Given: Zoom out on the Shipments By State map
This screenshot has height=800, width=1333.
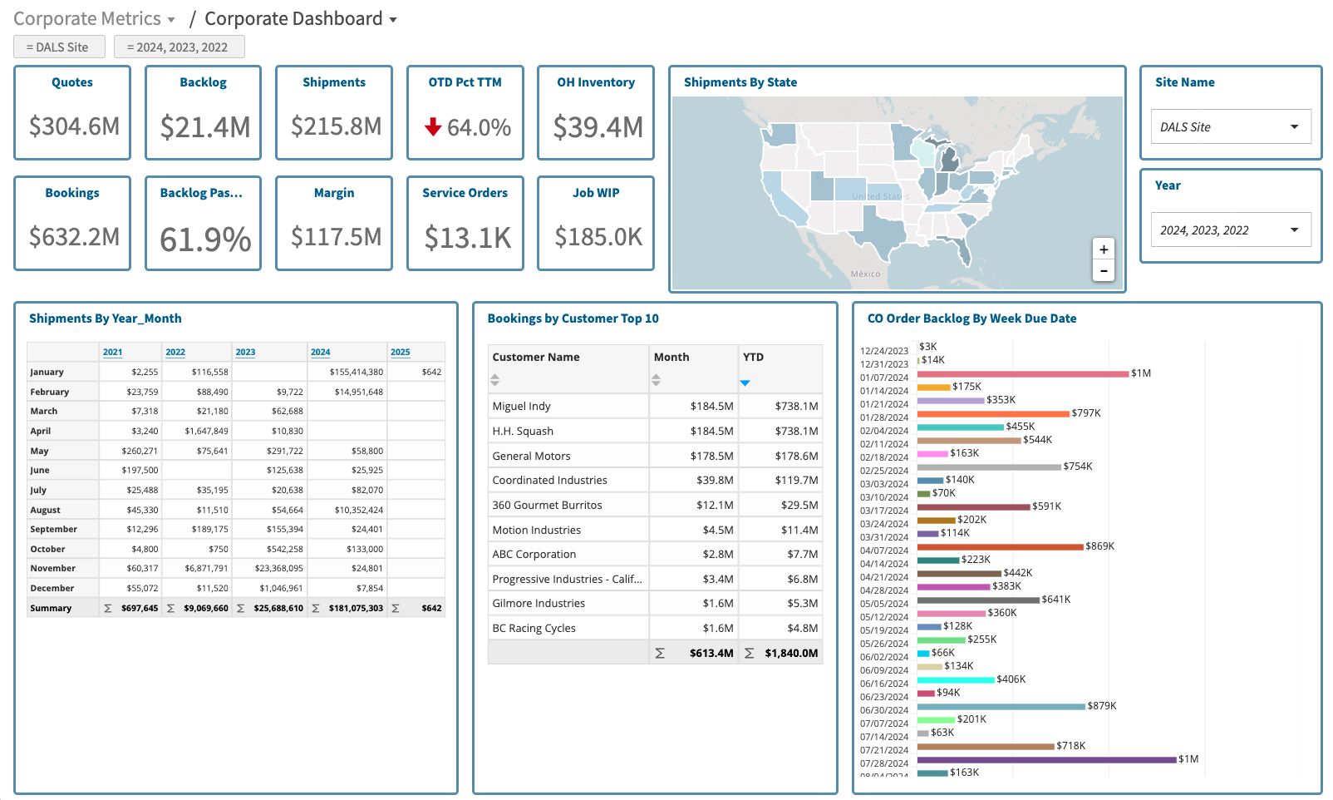Looking at the screenshot, I should (1103, 271).
